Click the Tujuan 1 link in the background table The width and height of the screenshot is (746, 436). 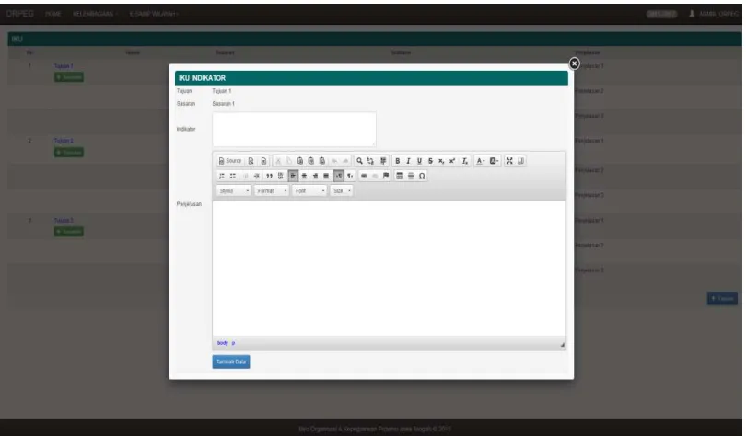point(64,66)
